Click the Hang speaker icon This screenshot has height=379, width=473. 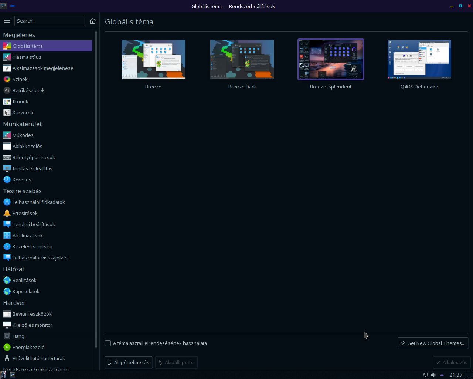point(7,336)
